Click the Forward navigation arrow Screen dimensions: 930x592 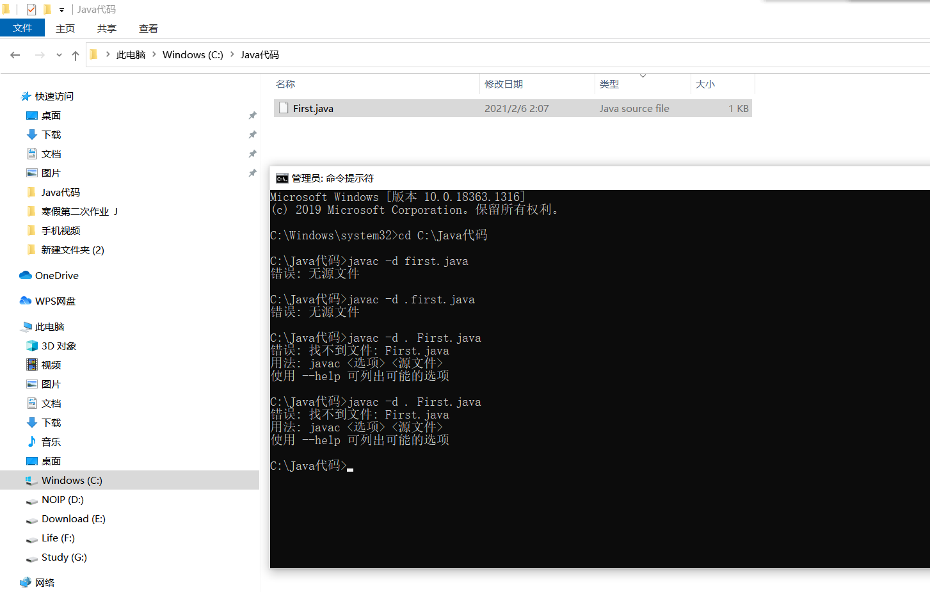click(40, 55)
